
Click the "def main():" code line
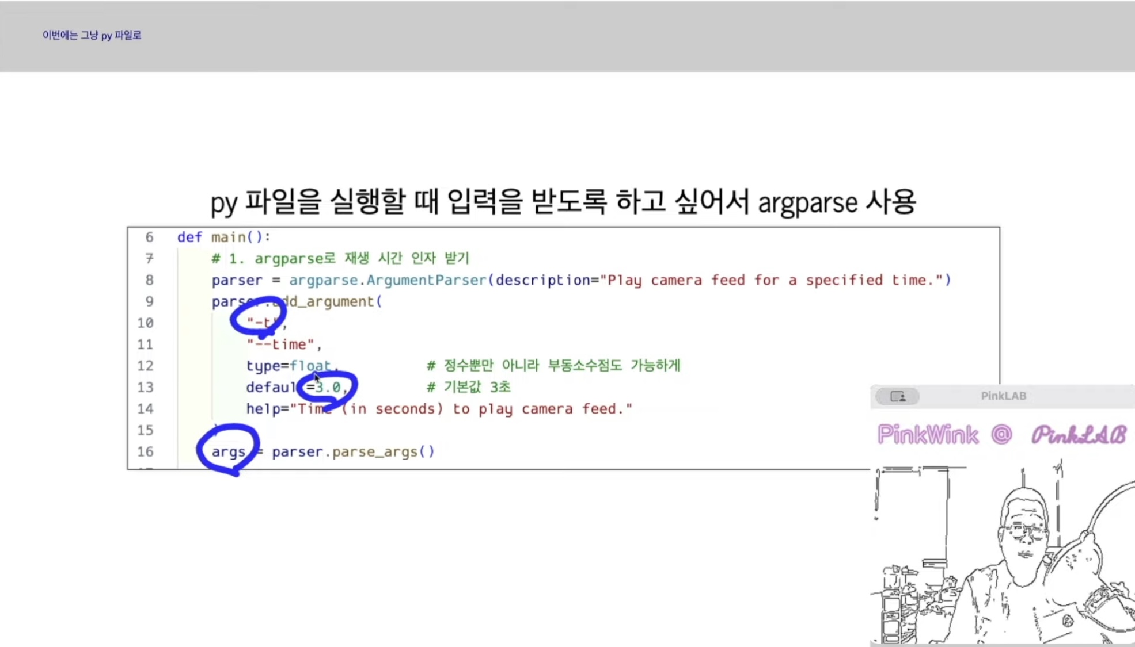[x=223, y=237]
